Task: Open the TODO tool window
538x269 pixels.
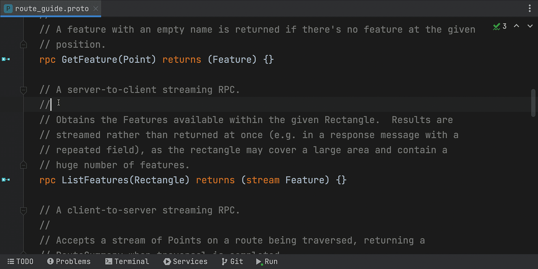Action: click(x=20, y=262)
